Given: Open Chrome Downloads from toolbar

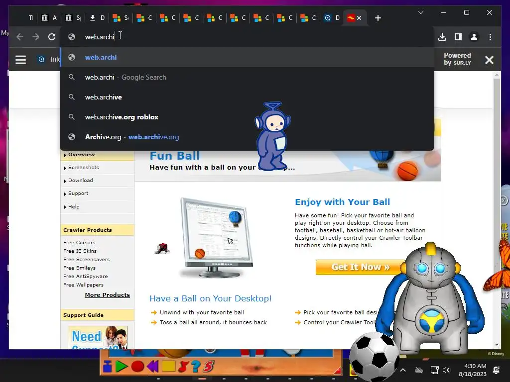Looking at the screenshot, I should [442, 37].
